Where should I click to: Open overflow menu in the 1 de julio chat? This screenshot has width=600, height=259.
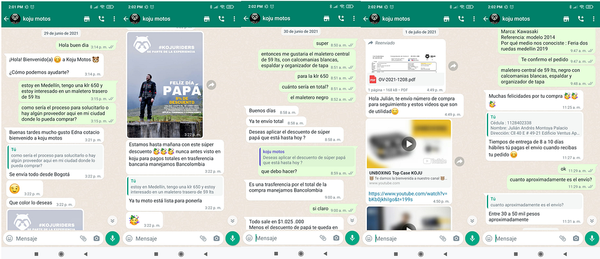[473, 19]
